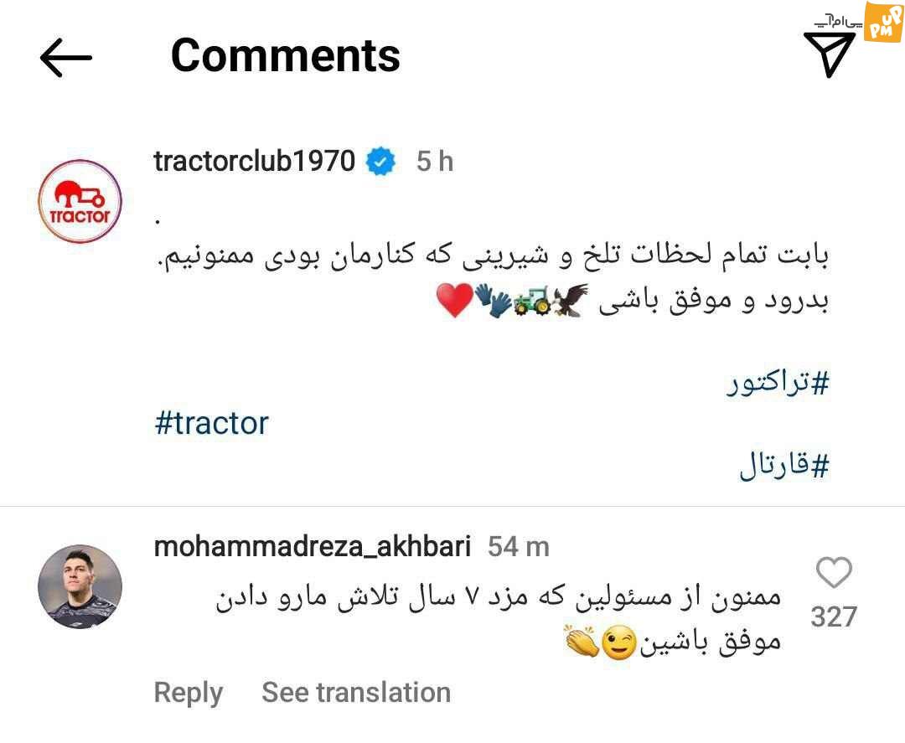The height and width of the screenshot is (743, 905).
Task: Reply to mohammadreza_akhbari's comment
Action: [189, 693]
